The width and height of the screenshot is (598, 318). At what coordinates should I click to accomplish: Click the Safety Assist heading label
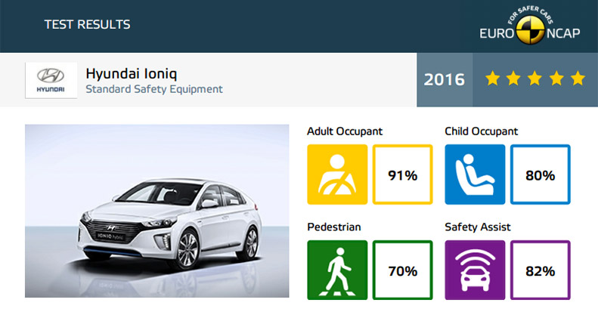pos(478,227)
